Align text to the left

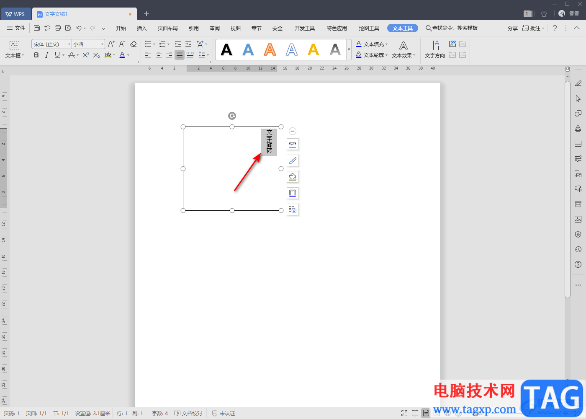pyautogui.click(x=148, y=55)
